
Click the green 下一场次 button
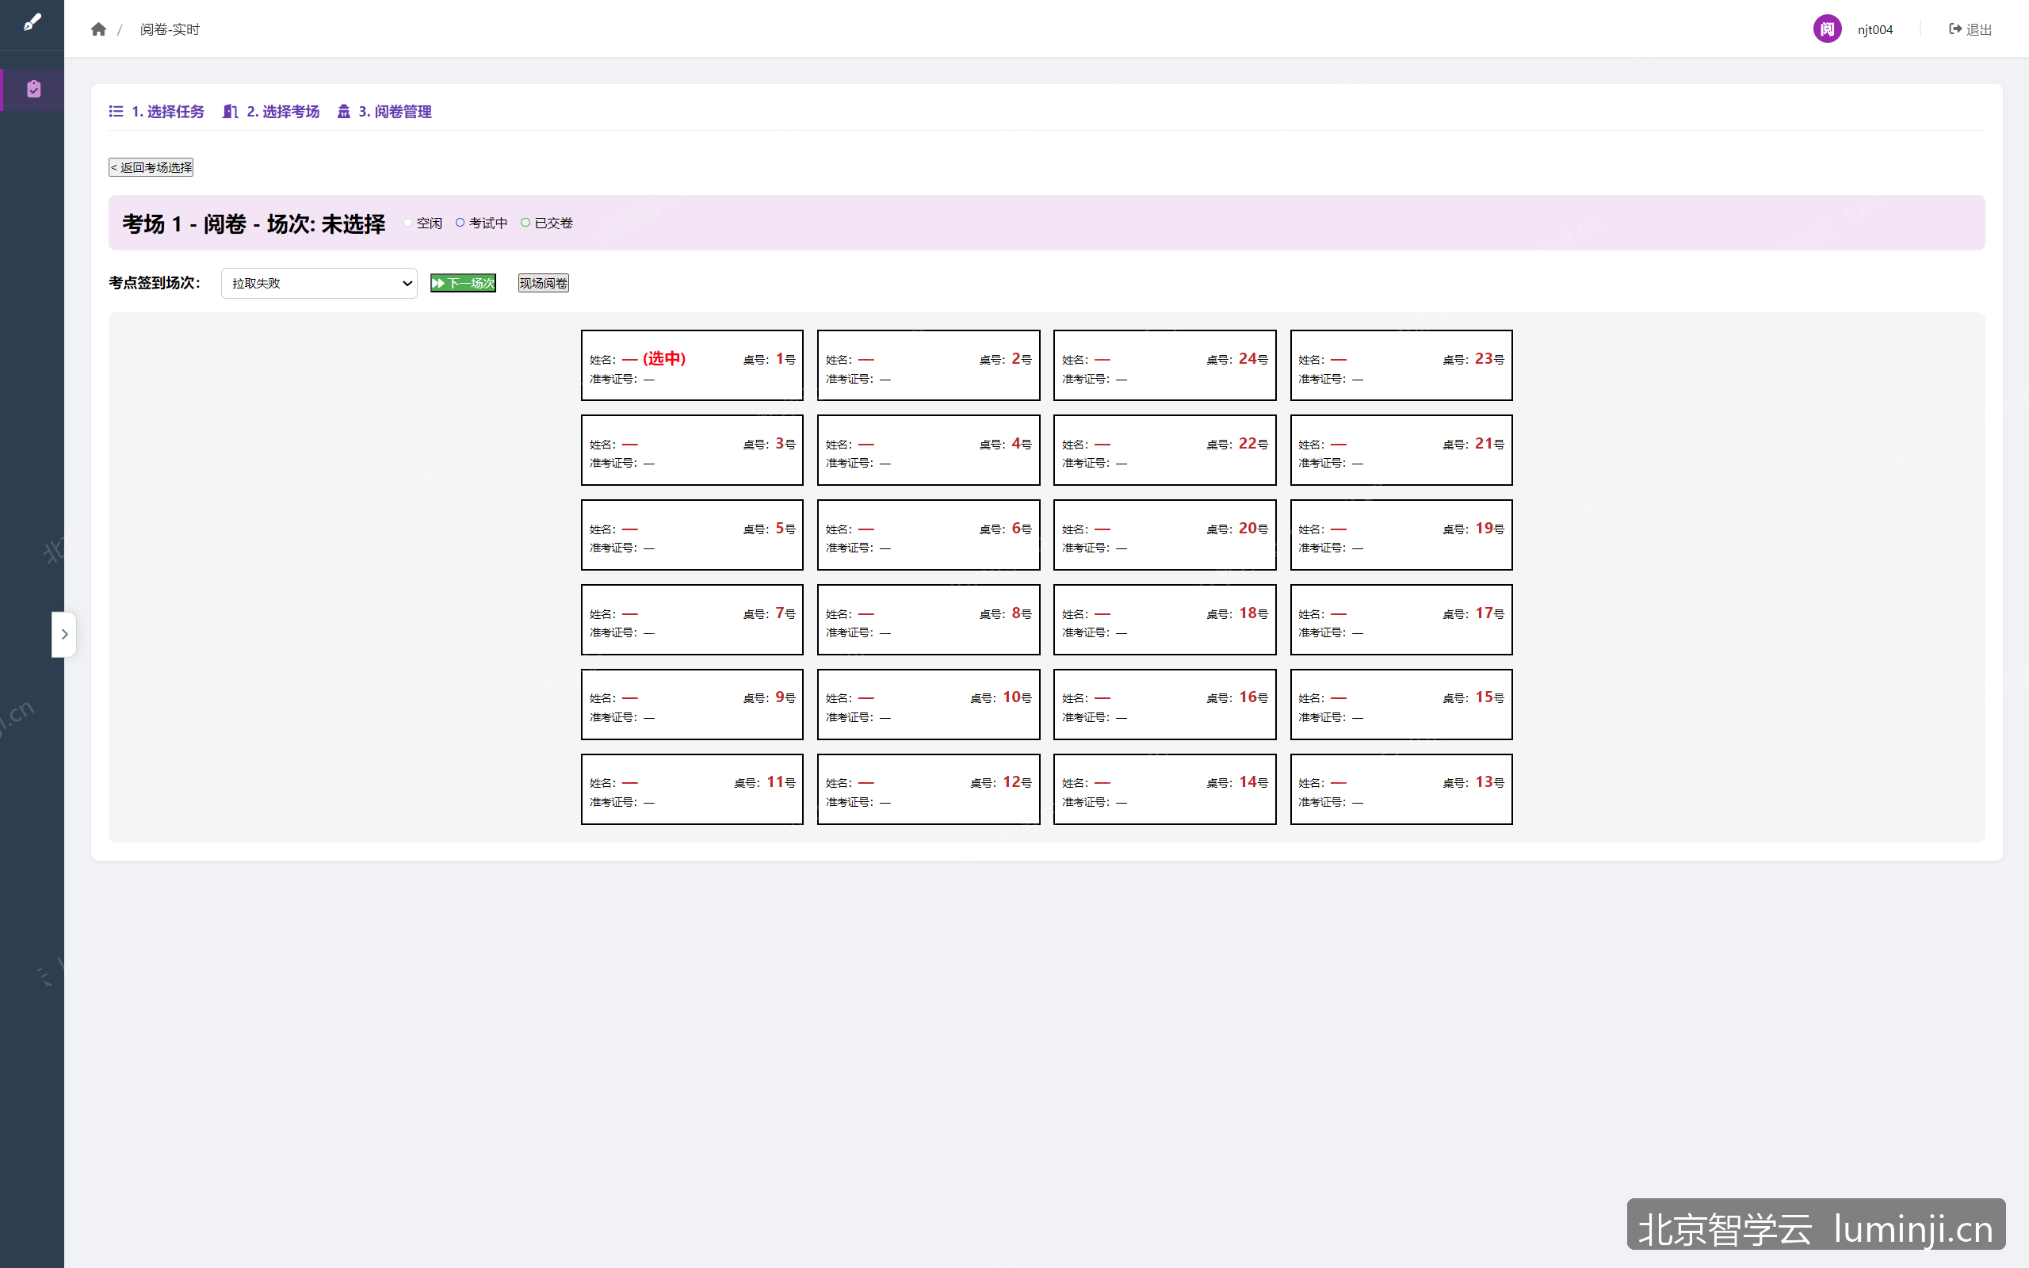coord(463,284)
